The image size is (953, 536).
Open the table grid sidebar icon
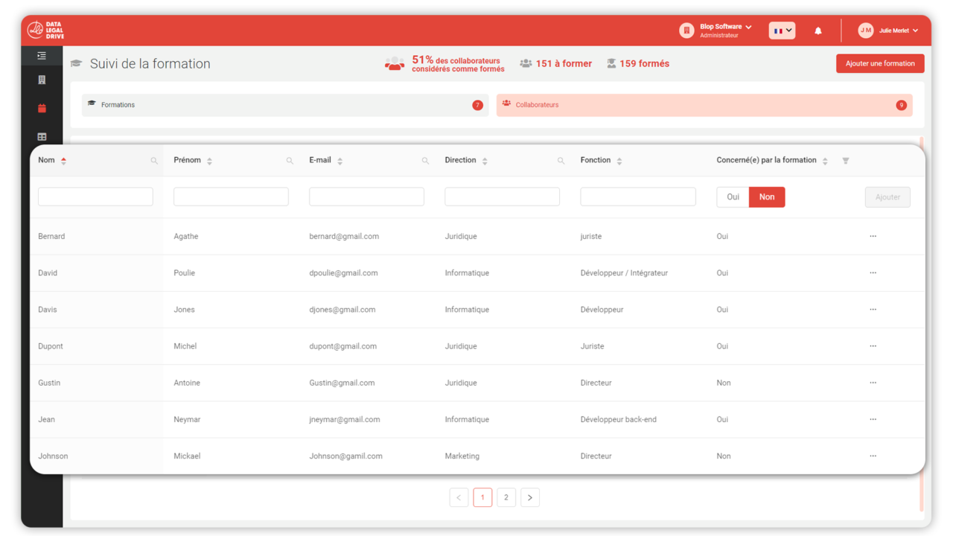tap(42, 137)
